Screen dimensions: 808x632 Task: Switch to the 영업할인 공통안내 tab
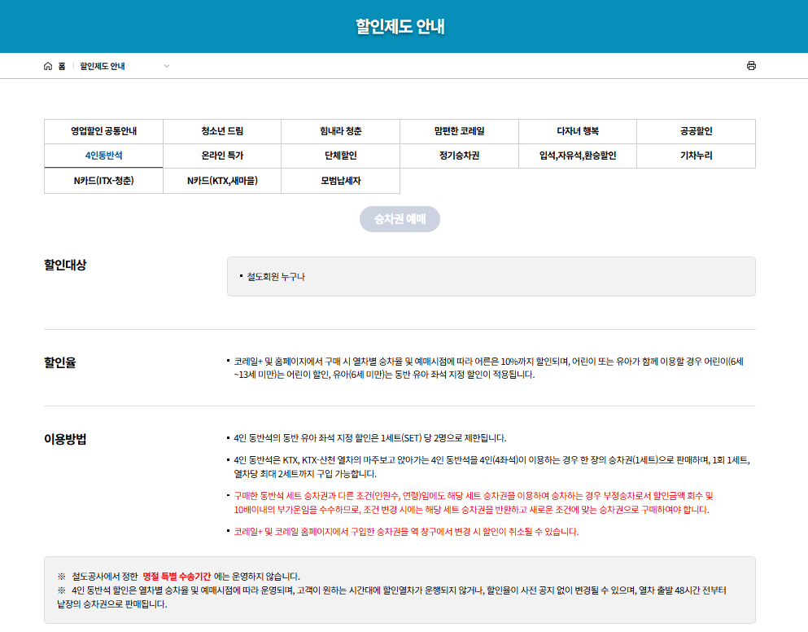tap(103, 131)
